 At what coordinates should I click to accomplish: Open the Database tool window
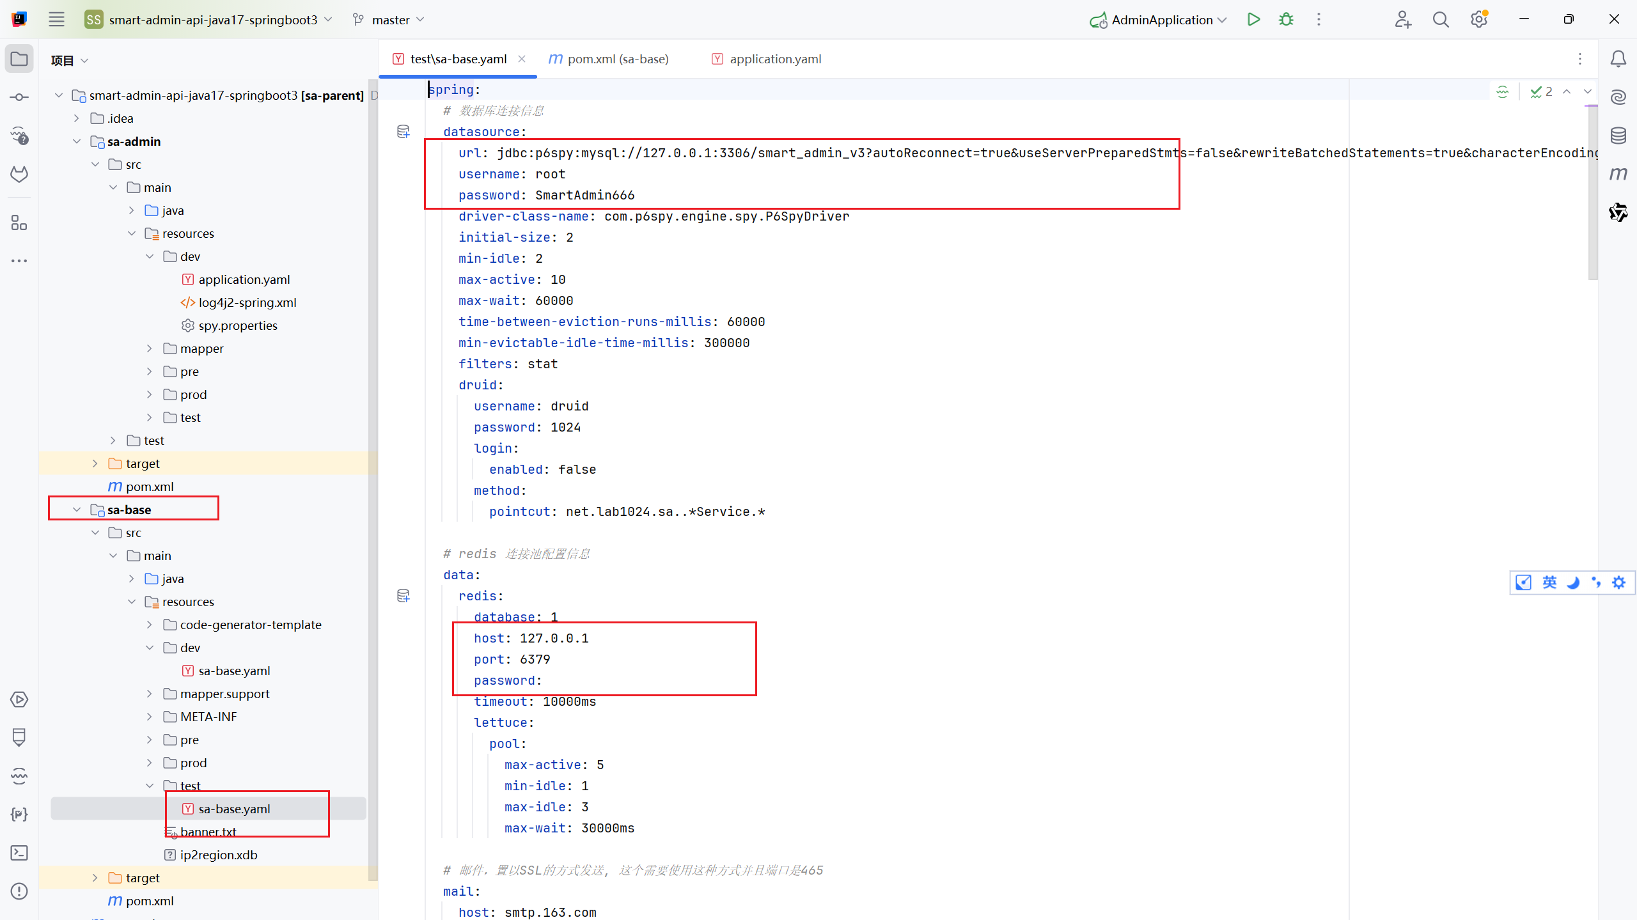[x=1618, y=136]
